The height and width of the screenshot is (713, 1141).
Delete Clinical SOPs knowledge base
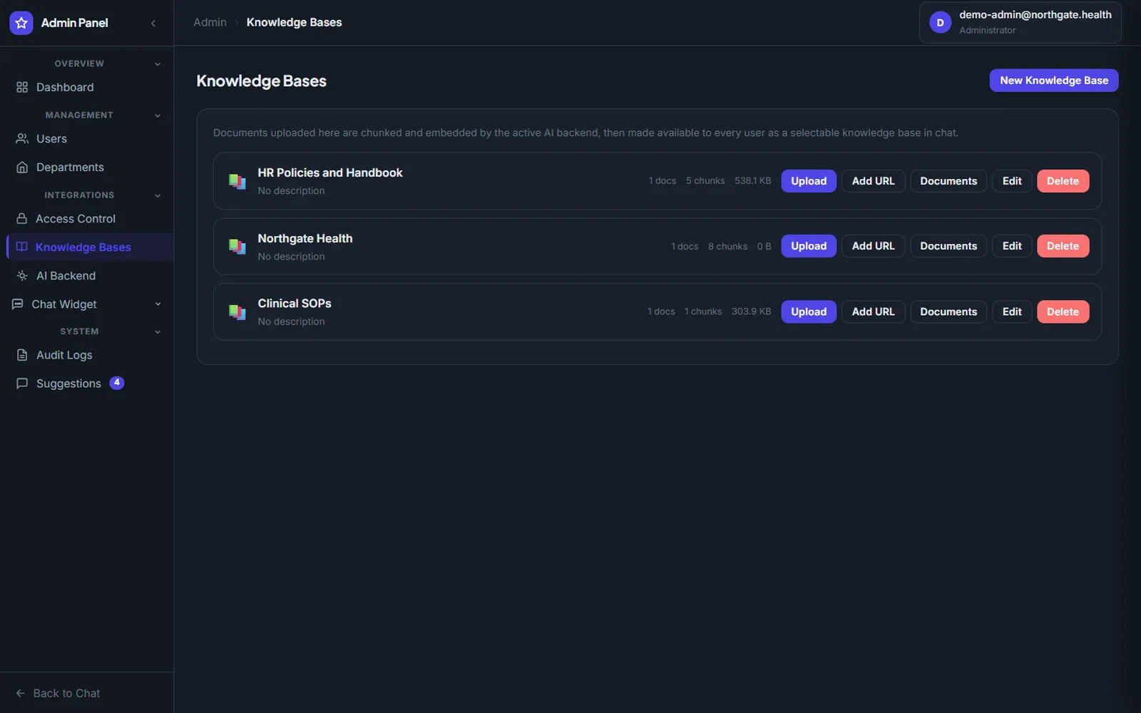click(1063, 312)
